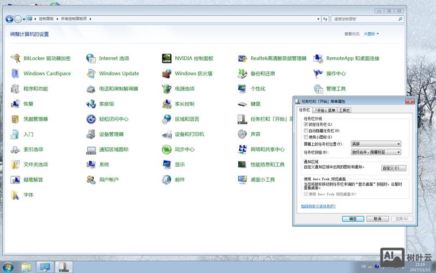
Task: Open Realtek高清晰音频管理器 icon
Action: [243, 58]
